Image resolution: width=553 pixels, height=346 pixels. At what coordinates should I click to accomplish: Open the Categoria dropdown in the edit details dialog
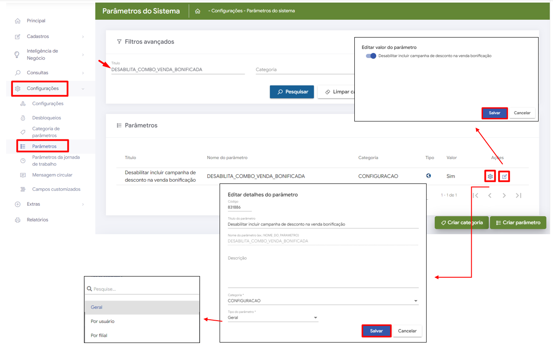click(323, 301)
